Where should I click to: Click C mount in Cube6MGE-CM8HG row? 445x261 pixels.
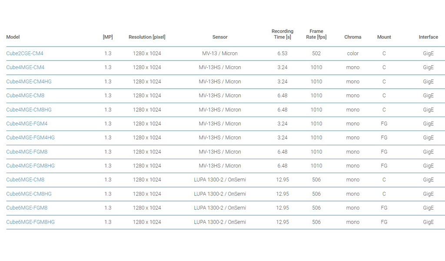coord(384,194)
